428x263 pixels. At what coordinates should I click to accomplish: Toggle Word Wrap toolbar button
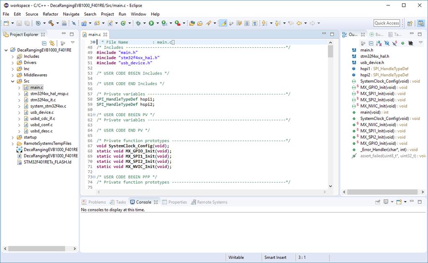[239, 23]
